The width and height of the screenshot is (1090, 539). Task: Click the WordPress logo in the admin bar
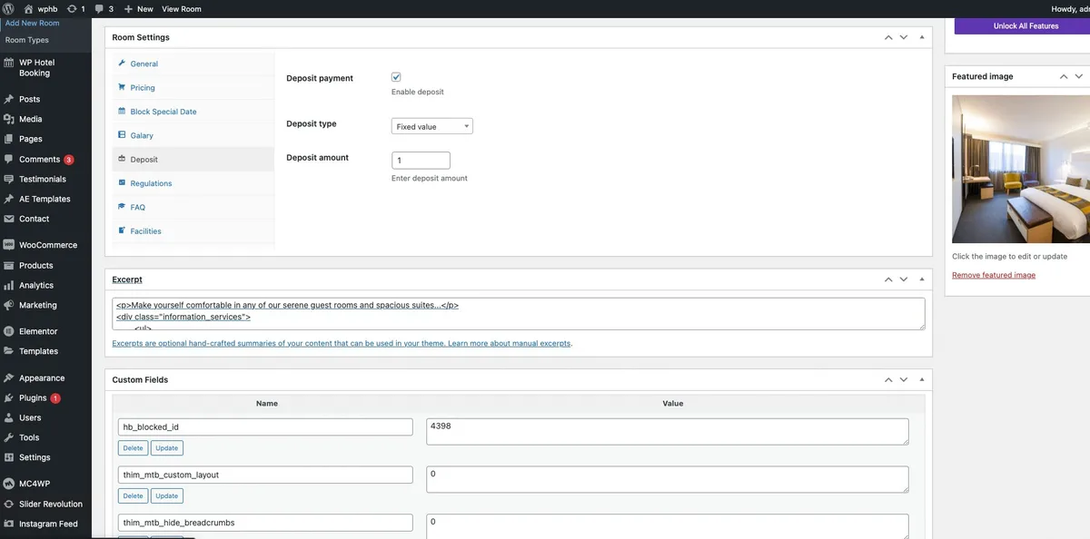(x=7, y=8)
